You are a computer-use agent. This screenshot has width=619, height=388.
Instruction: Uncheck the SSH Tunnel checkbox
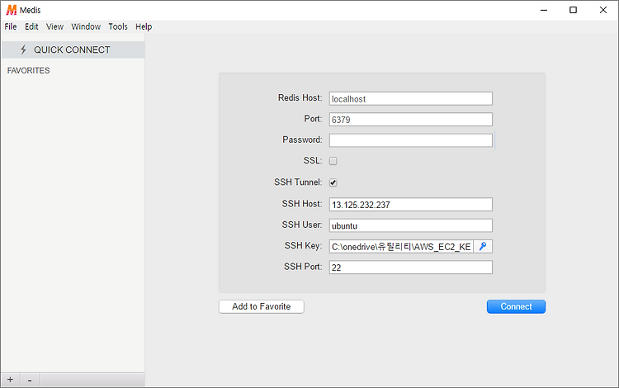click(333, 182)
